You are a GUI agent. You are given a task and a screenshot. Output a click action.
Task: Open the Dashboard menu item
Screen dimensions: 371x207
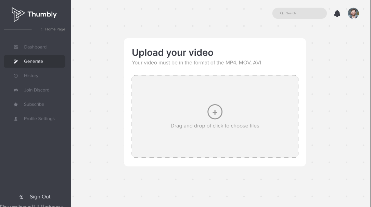click(x=35, y=47)
